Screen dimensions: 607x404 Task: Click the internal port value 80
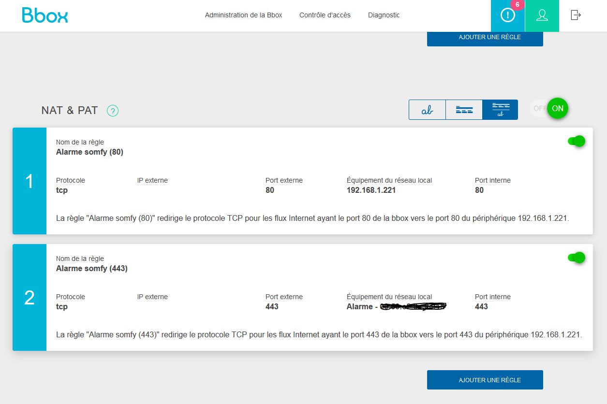[479, 190]
